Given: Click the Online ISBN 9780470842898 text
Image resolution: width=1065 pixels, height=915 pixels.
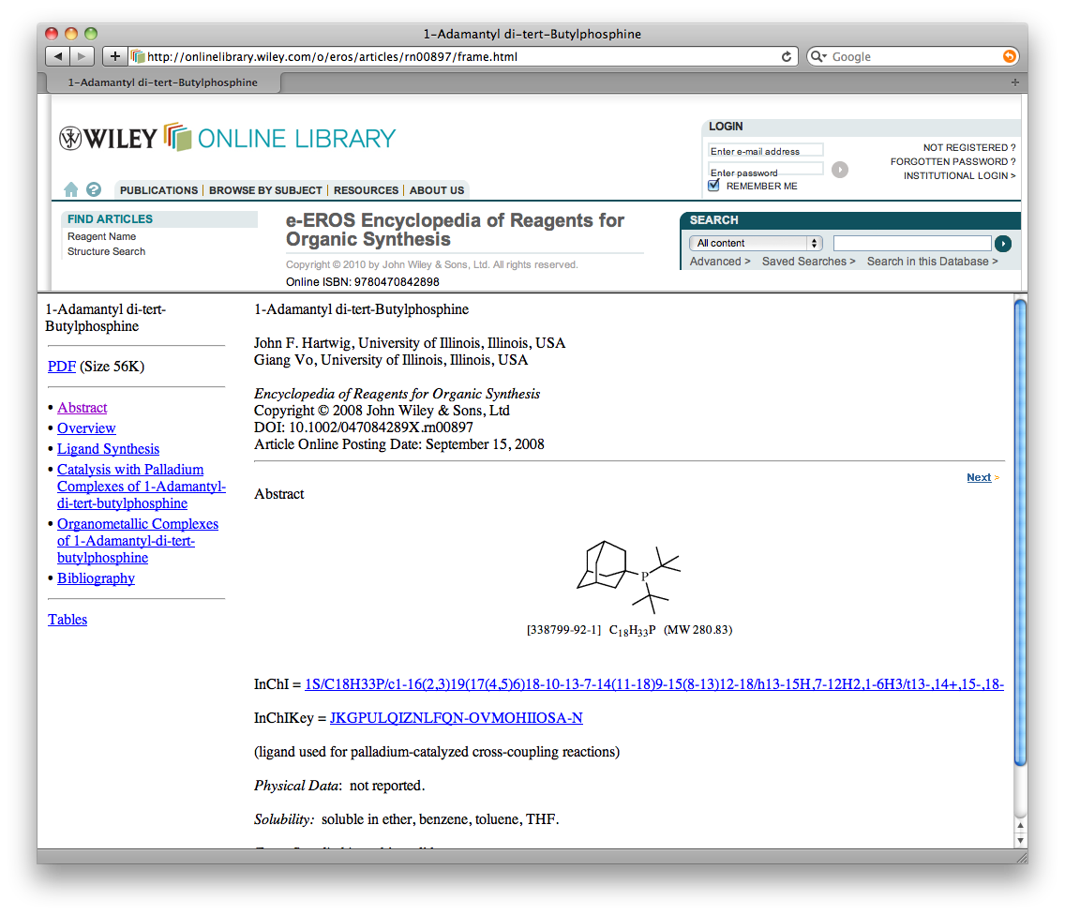Looking at the screenshot, I should tap(363, 282).
